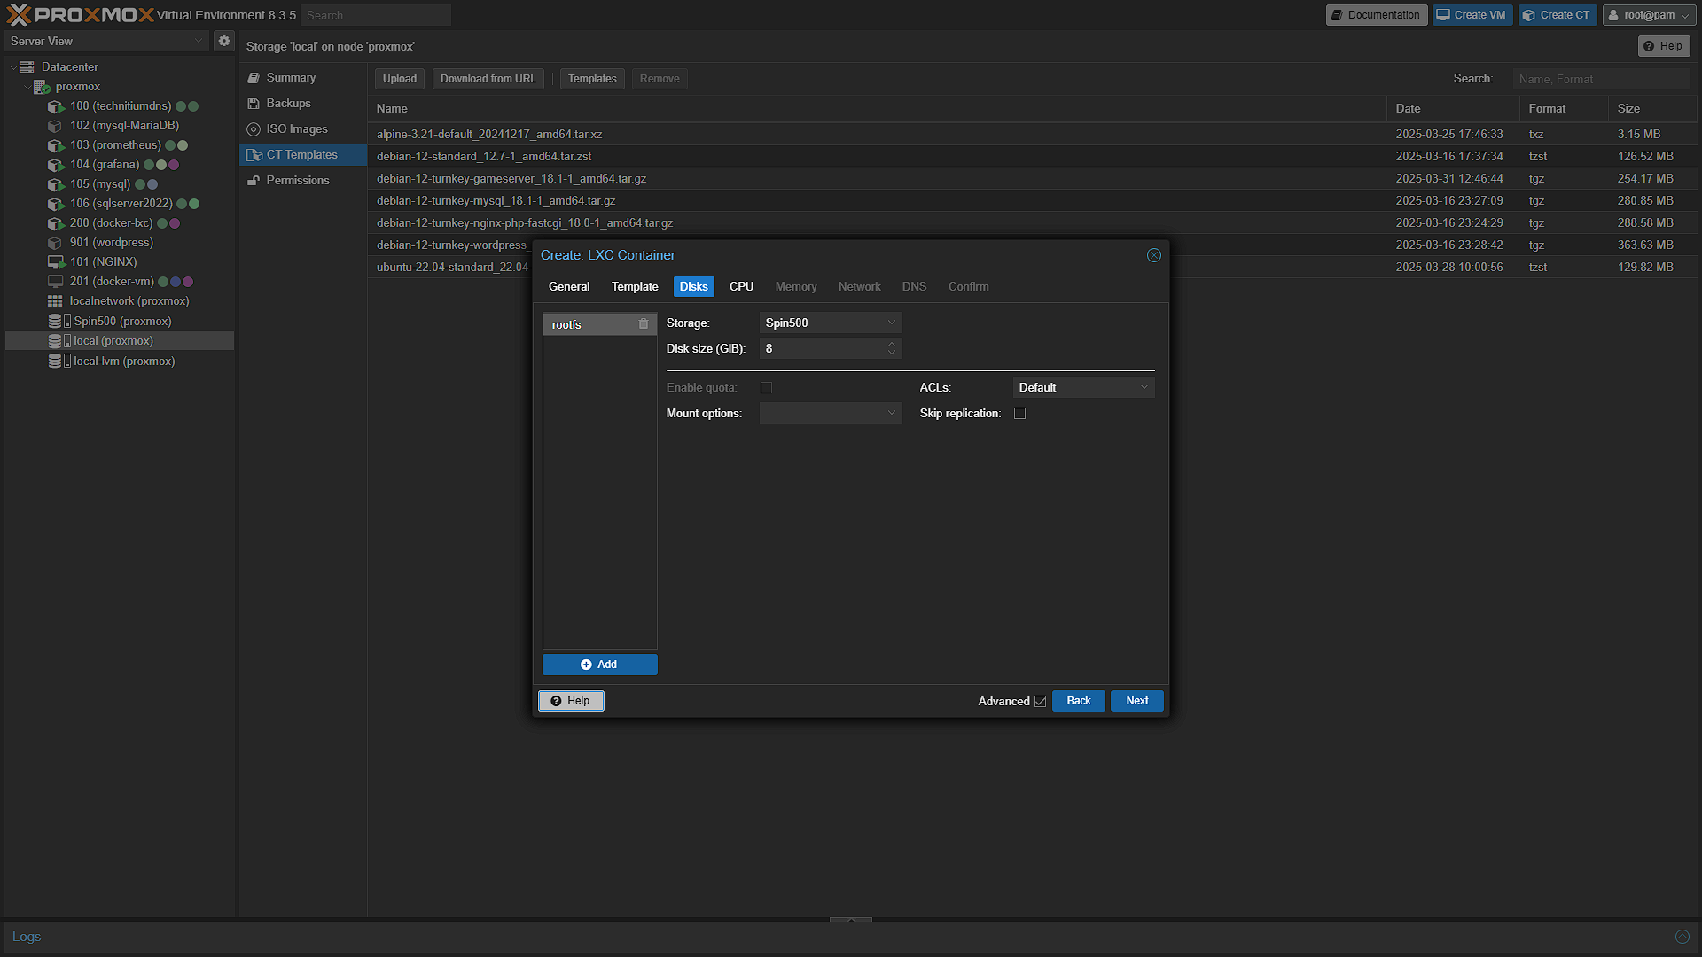Open the root@pam user menu

point(1649,15)
